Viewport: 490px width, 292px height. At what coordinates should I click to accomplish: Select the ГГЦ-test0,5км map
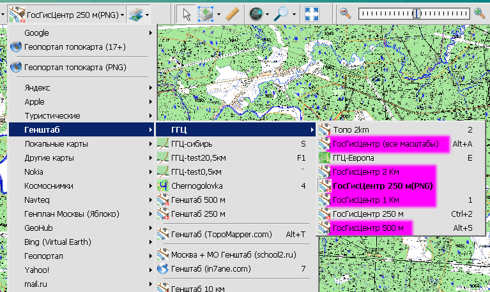point(236,172)
